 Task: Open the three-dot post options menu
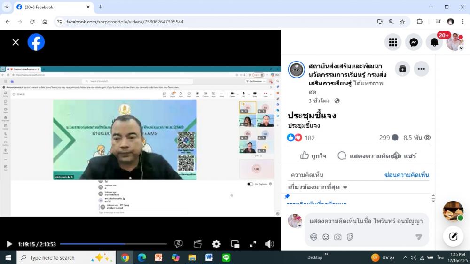tap(421, 69)
